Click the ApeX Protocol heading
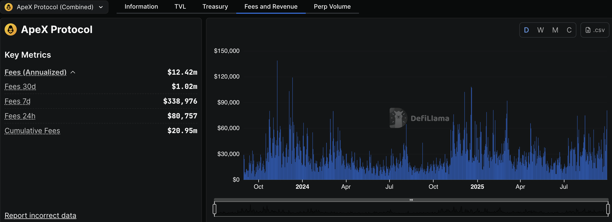 click(x=57, y=29)
